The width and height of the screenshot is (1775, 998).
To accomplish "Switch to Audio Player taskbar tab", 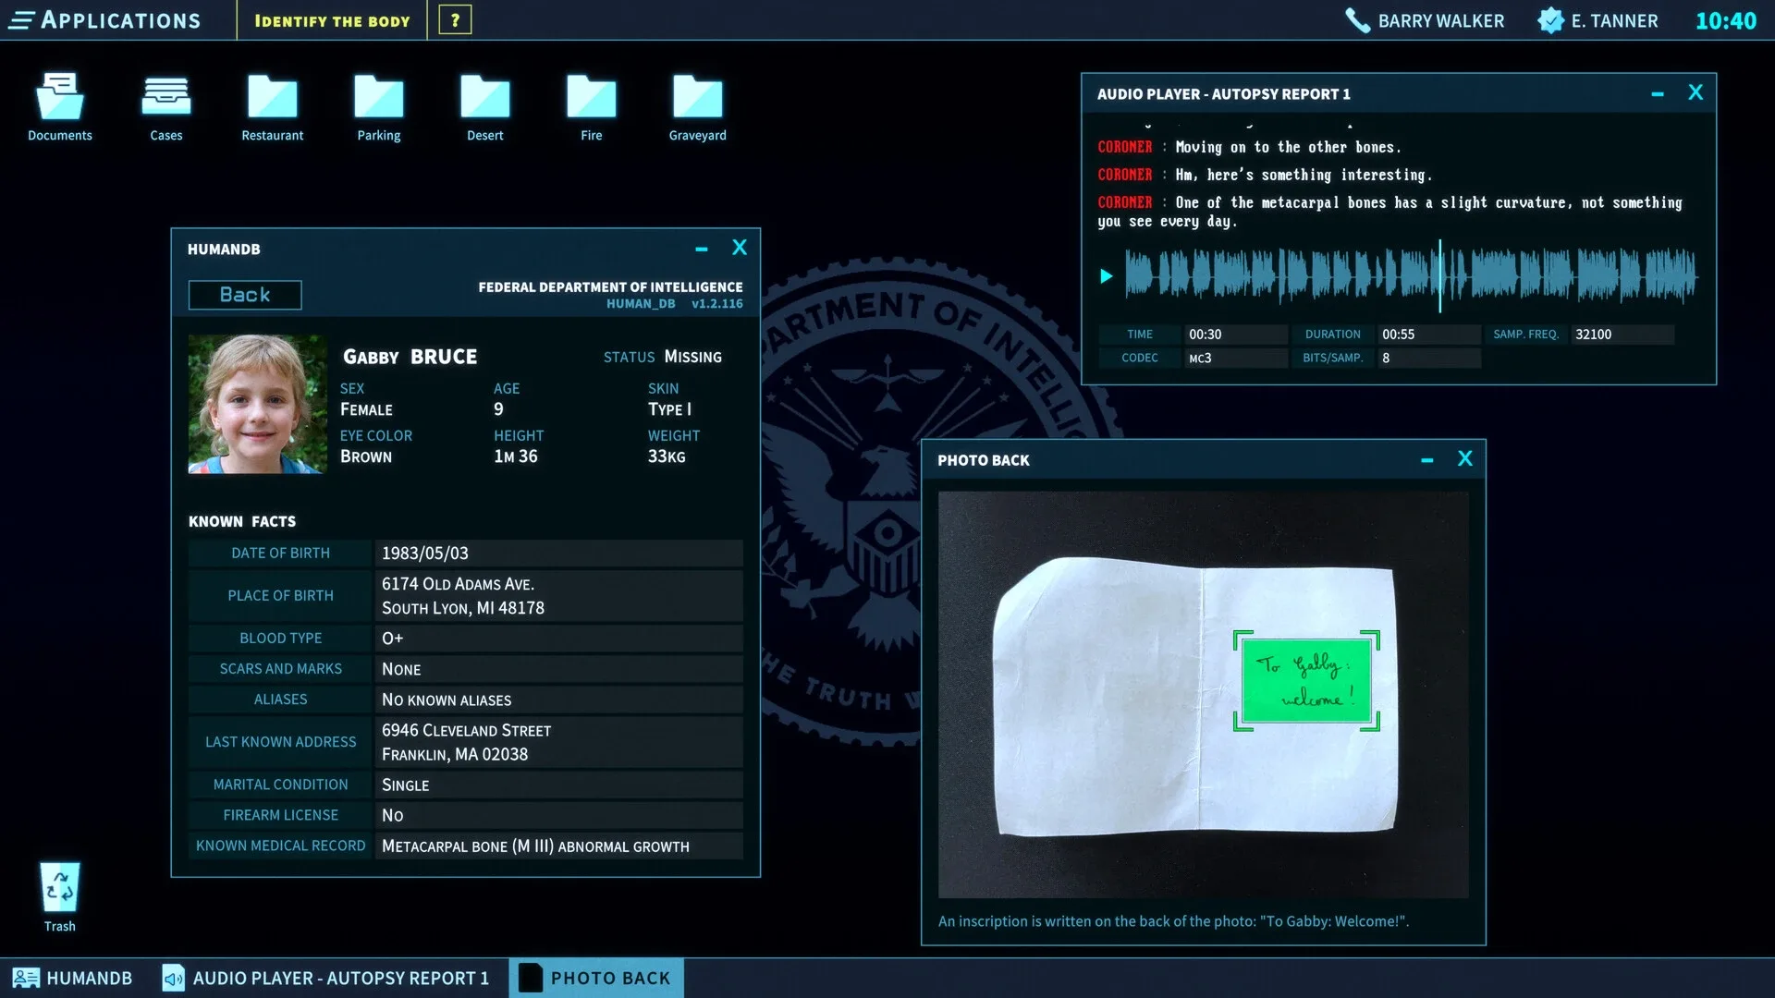I will (x=325, y=978).
